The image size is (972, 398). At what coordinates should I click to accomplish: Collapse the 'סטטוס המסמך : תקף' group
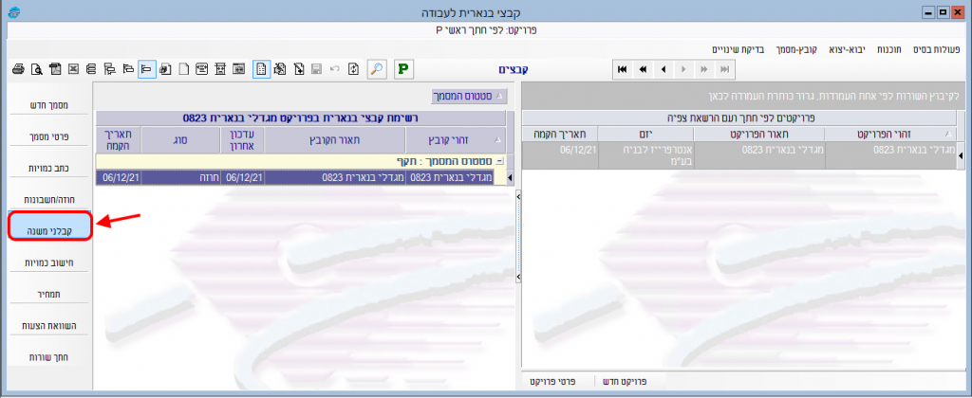tap(499, 161)
